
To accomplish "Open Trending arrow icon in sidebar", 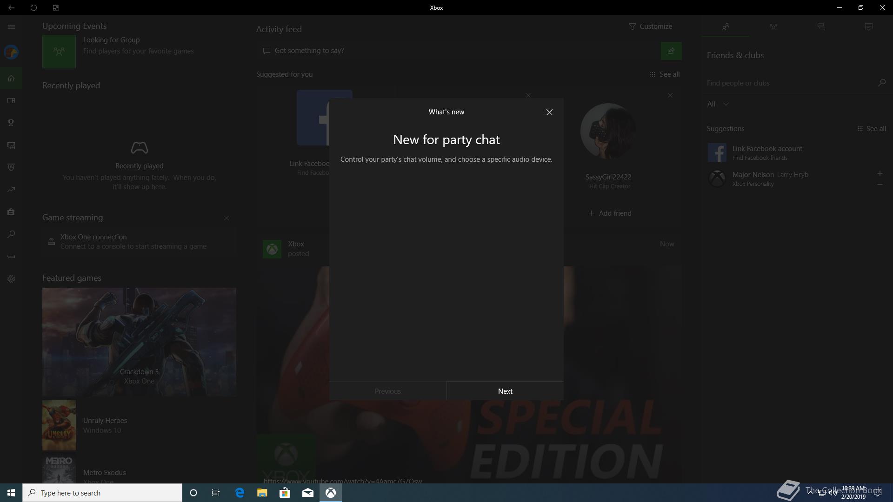I will pos(11,190).
